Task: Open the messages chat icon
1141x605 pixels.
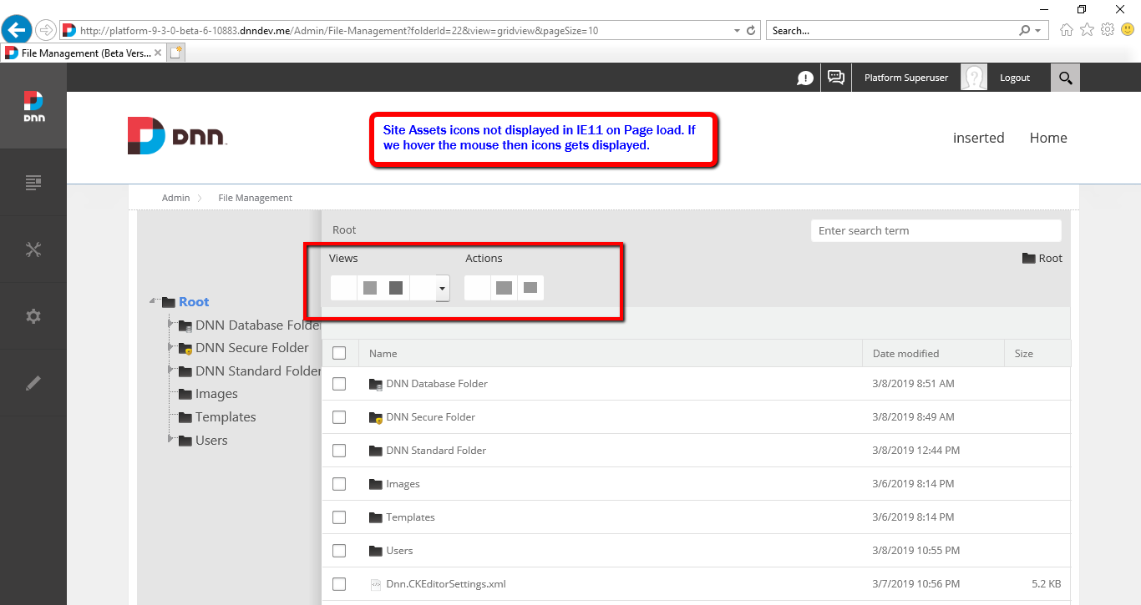Action: (835, 78)
